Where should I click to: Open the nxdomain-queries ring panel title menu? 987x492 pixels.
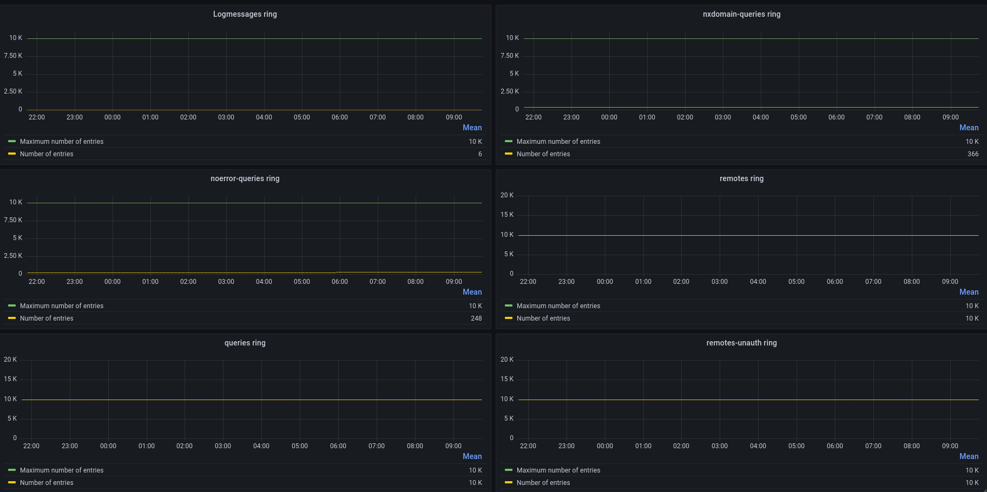[x=741, y=14]
